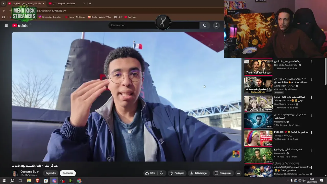Open Microsoft Store from the taskbar
Screen dimensions: 327x184
[x=46, y=181]
